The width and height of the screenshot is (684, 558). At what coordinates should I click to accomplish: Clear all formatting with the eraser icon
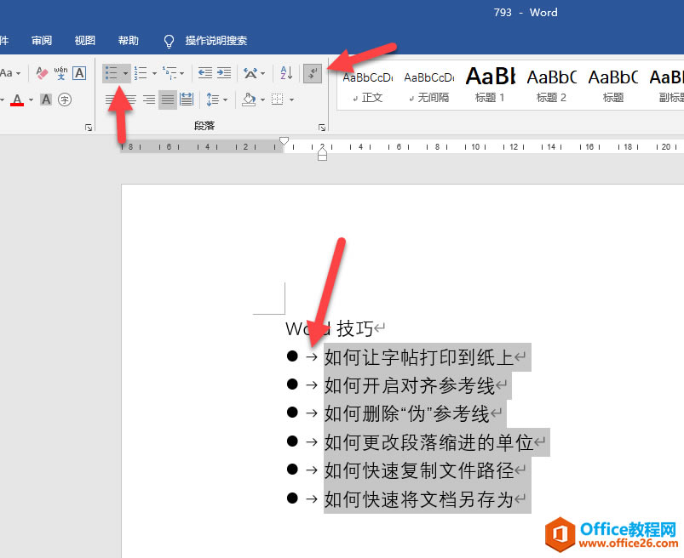pos(42,73)
